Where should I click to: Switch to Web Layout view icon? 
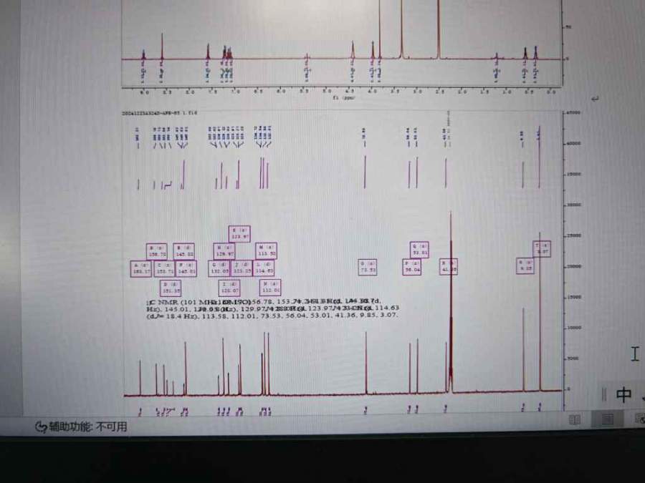click(640, 419)
